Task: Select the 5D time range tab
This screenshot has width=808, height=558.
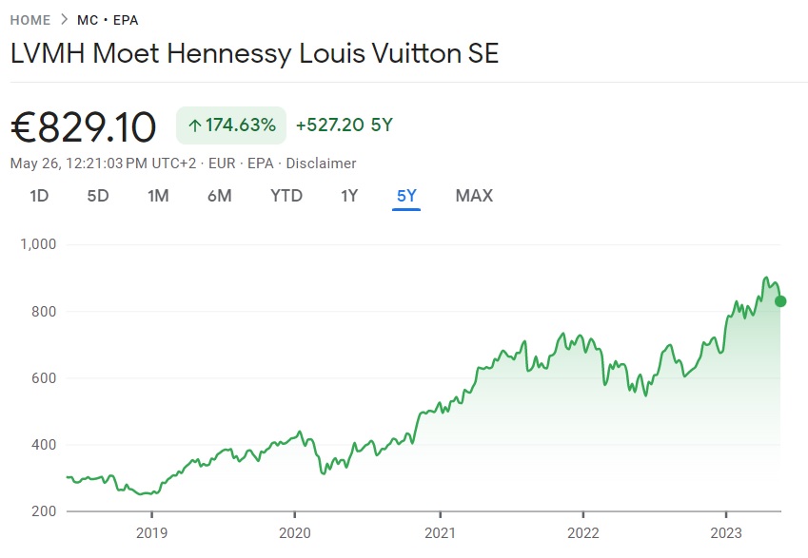Action: point(98,196)
